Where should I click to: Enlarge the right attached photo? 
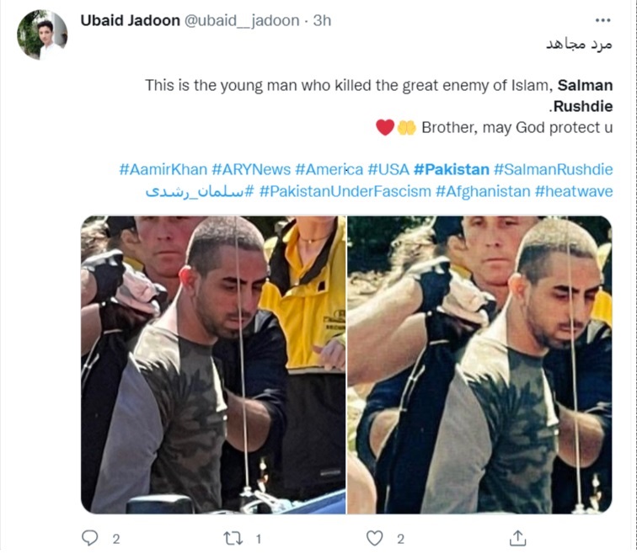pos(479,365)
